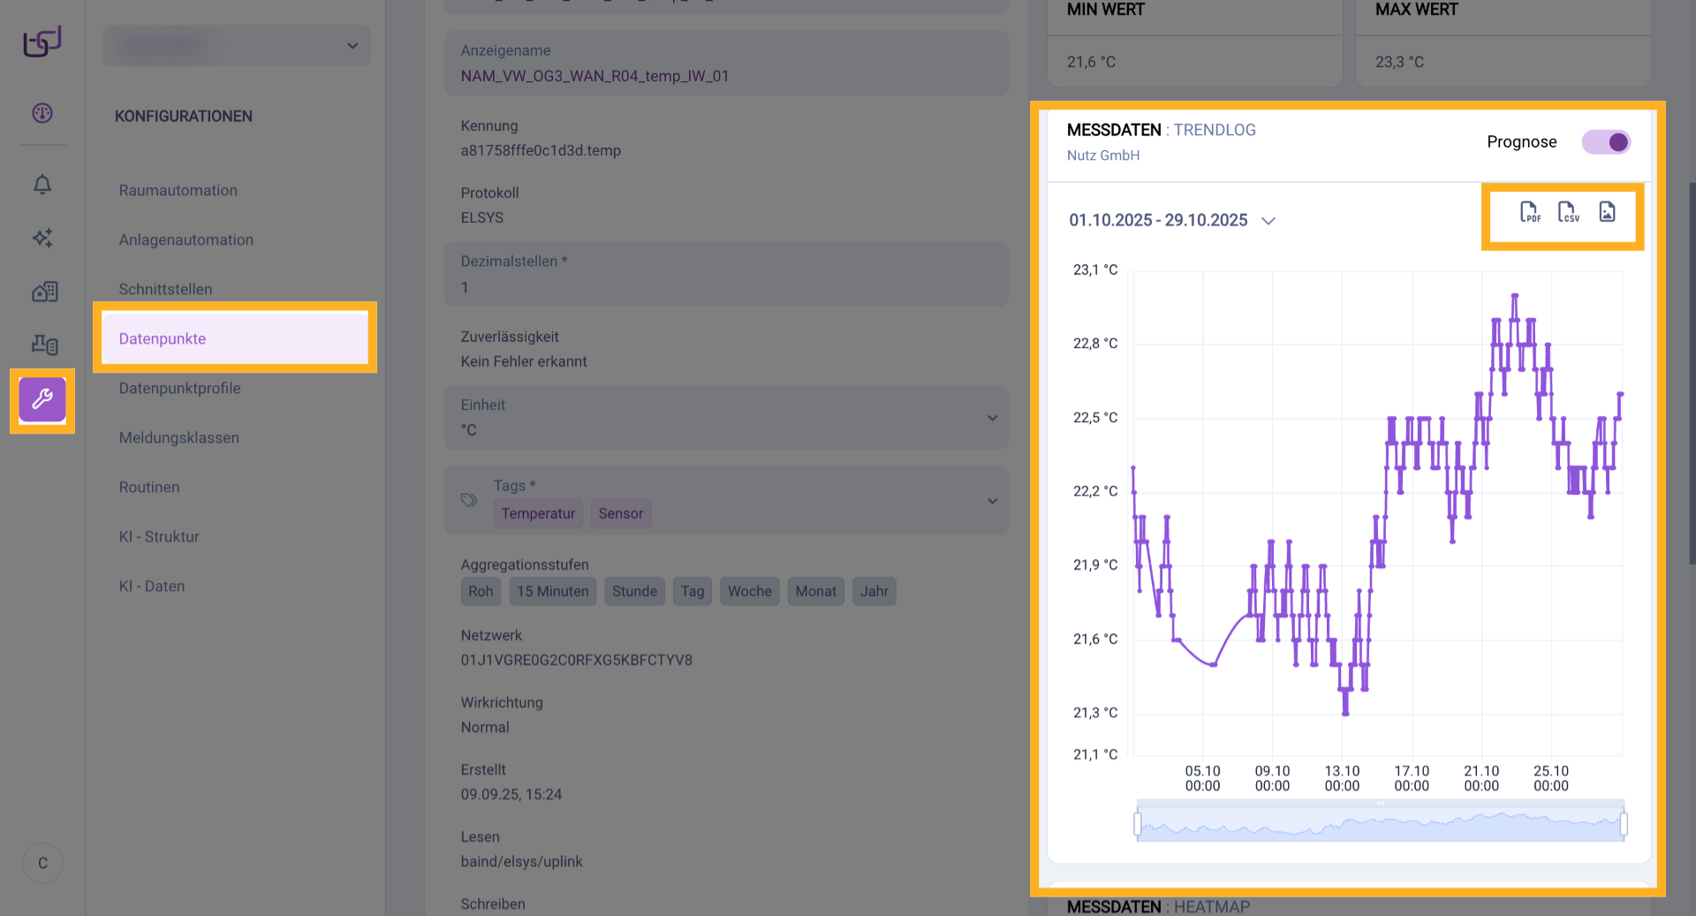Select the dashboard gauge icon in sidebar
This screenshot has width=1696, height=916.
(x=42, y=114)
